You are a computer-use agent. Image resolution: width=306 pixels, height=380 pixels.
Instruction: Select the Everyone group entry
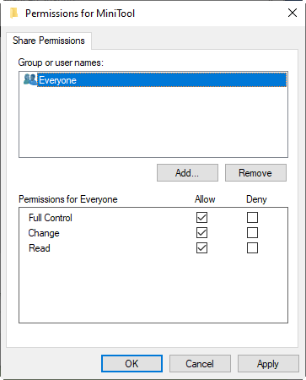[162, 80]
